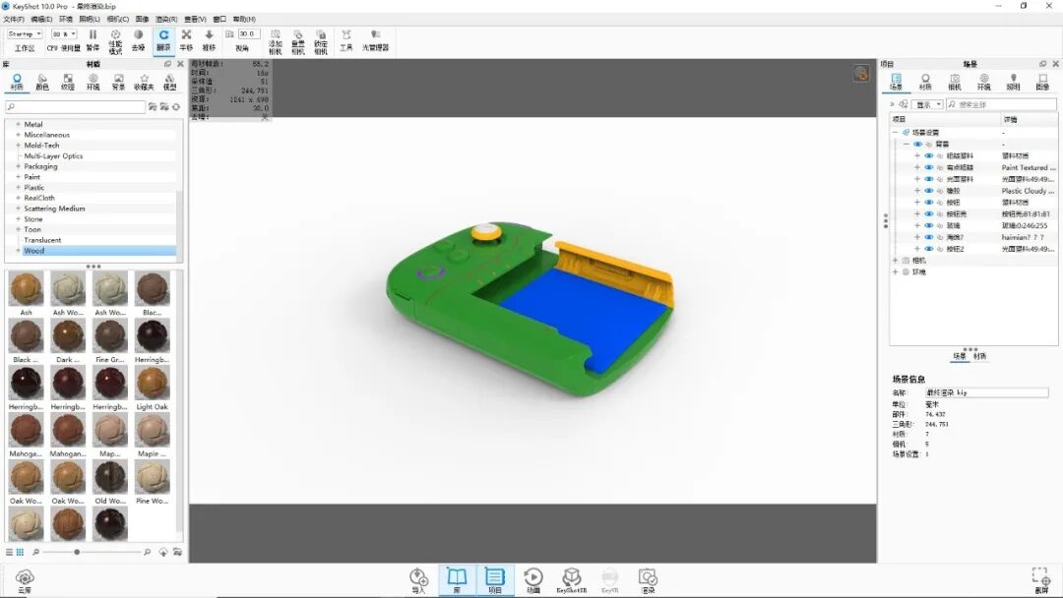The width and height of the screenshot is (1063, 598).
Task: Toggle visibility of the 背景 group
Action: click(x=916, y=144)
